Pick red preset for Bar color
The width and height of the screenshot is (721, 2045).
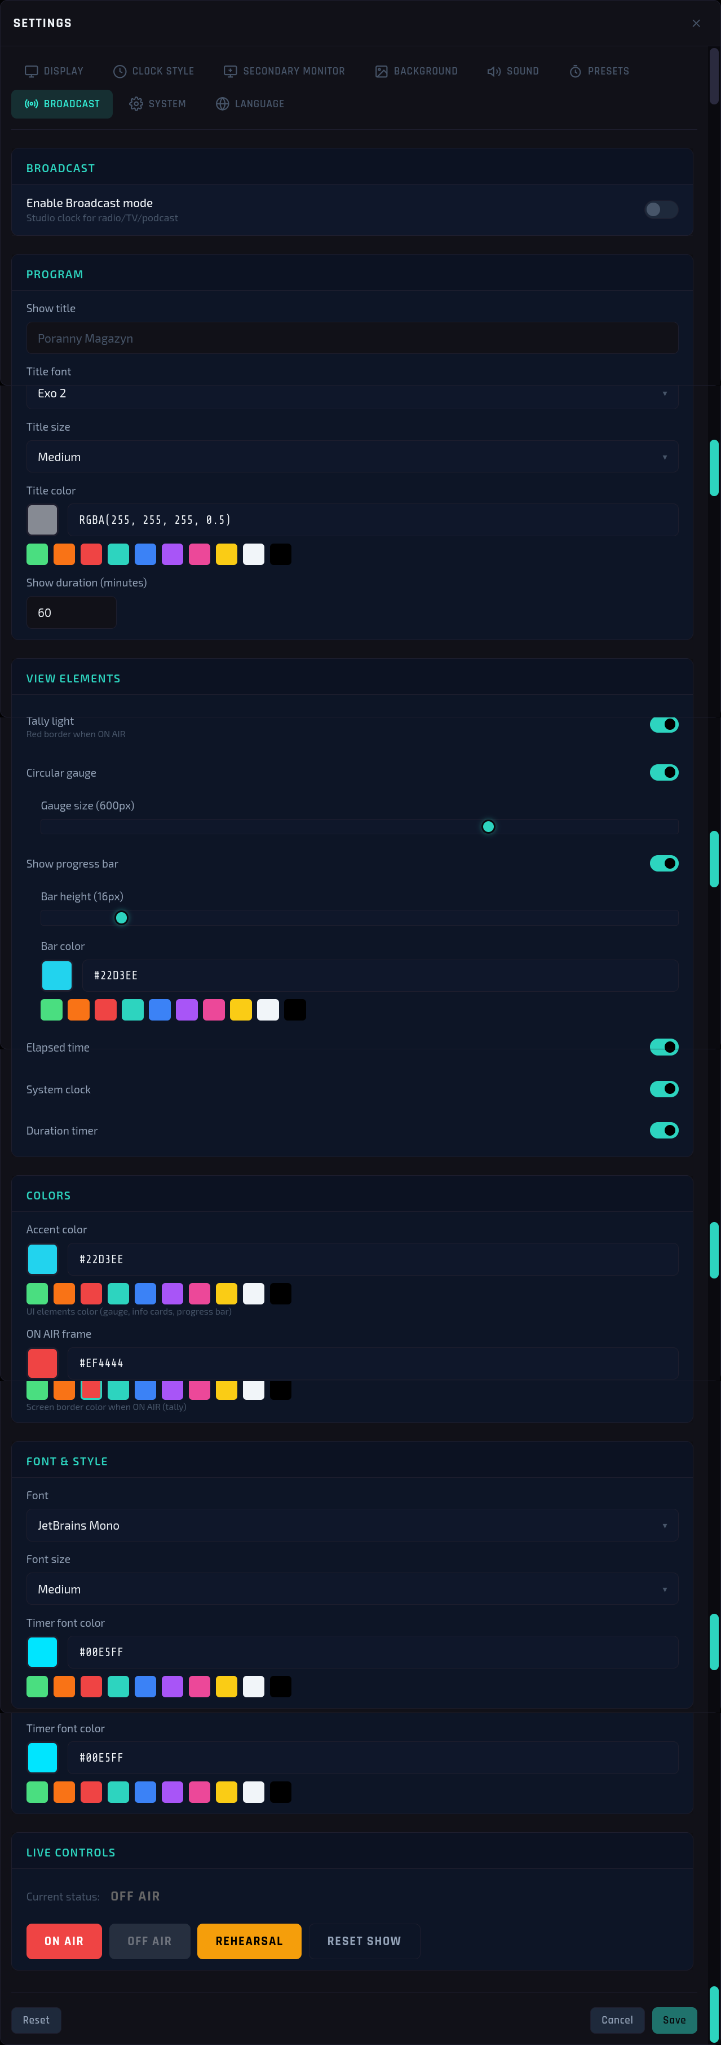[x=105, y=1010]
